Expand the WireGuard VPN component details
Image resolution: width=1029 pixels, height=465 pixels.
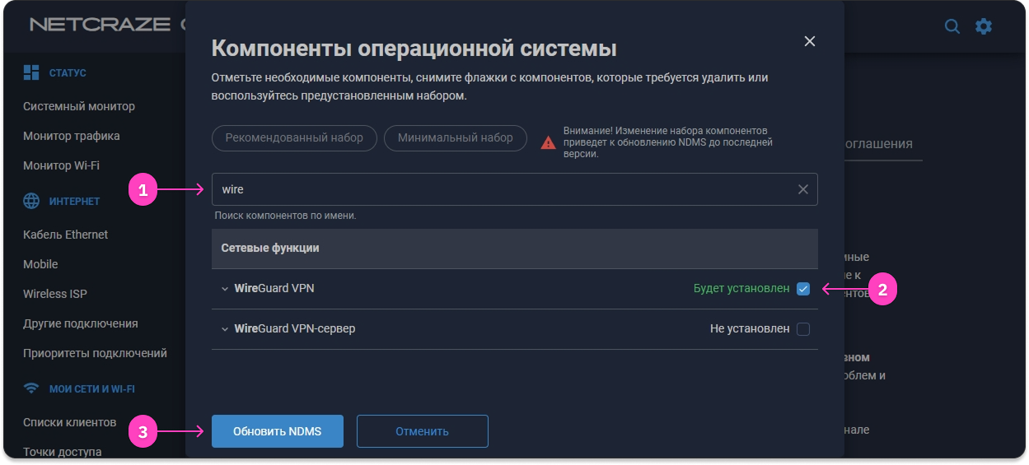[x=224, y=289]
